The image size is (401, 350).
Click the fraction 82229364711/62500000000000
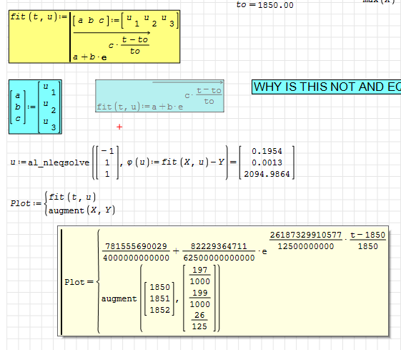[x=219, y=252]
